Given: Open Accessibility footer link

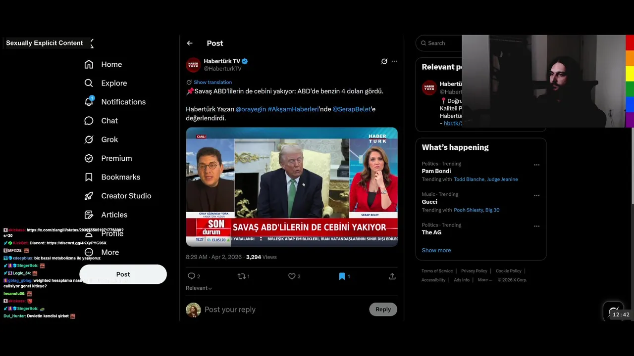Looking at the screenshot, I should [x=433, y=280].
